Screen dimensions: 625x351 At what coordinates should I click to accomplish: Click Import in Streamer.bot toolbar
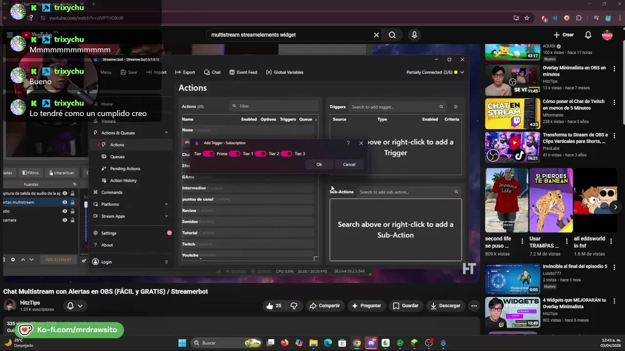click(x=157, y=72)
